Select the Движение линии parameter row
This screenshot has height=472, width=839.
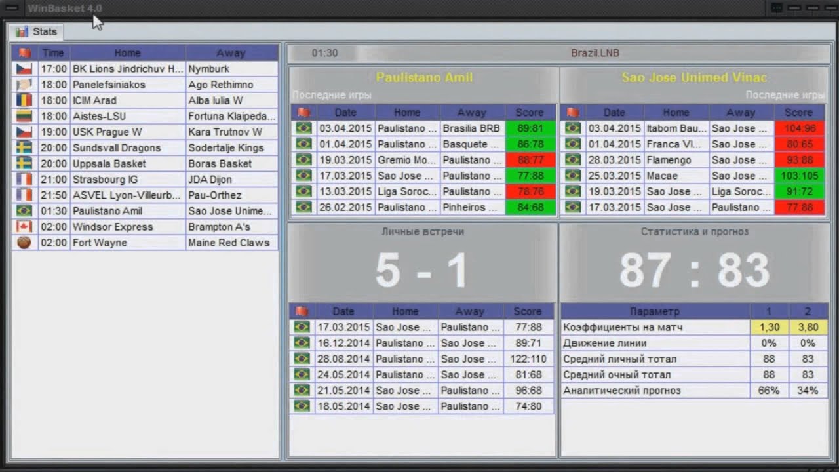[x=694, y=343]
